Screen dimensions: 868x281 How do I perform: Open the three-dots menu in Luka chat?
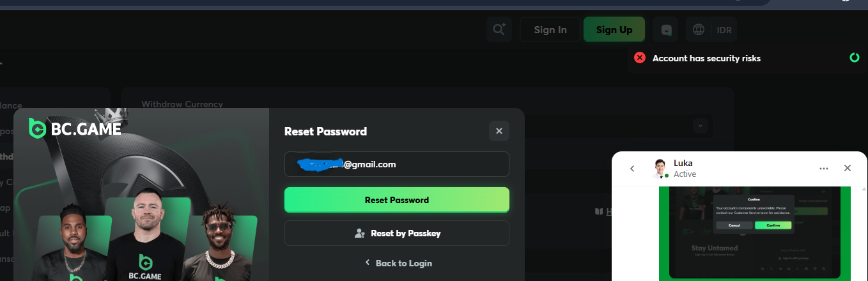click(823, 168)
